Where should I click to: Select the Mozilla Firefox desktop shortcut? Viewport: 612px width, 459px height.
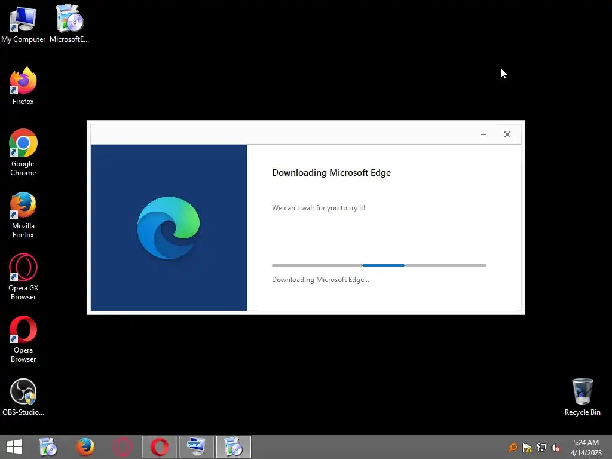[23, 215]
